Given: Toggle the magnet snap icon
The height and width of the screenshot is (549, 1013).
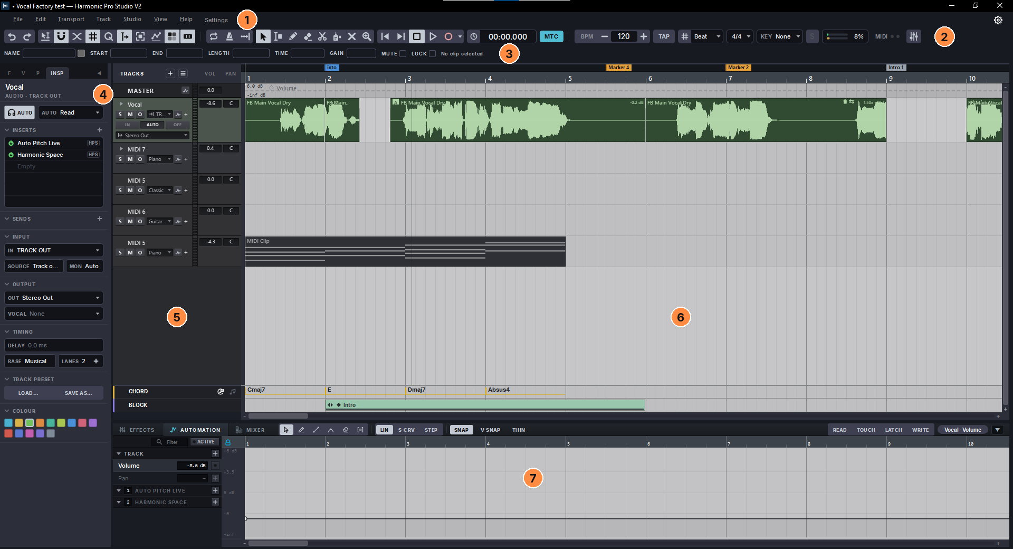Looking at the screenshot, I should (61, 36).
